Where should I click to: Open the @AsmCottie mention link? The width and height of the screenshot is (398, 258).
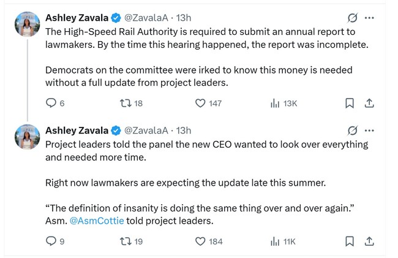click(97, 221)
